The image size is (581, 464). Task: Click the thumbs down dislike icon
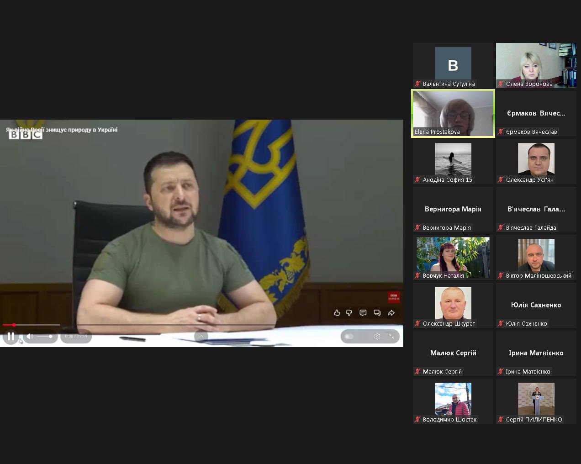coord(349,313)
